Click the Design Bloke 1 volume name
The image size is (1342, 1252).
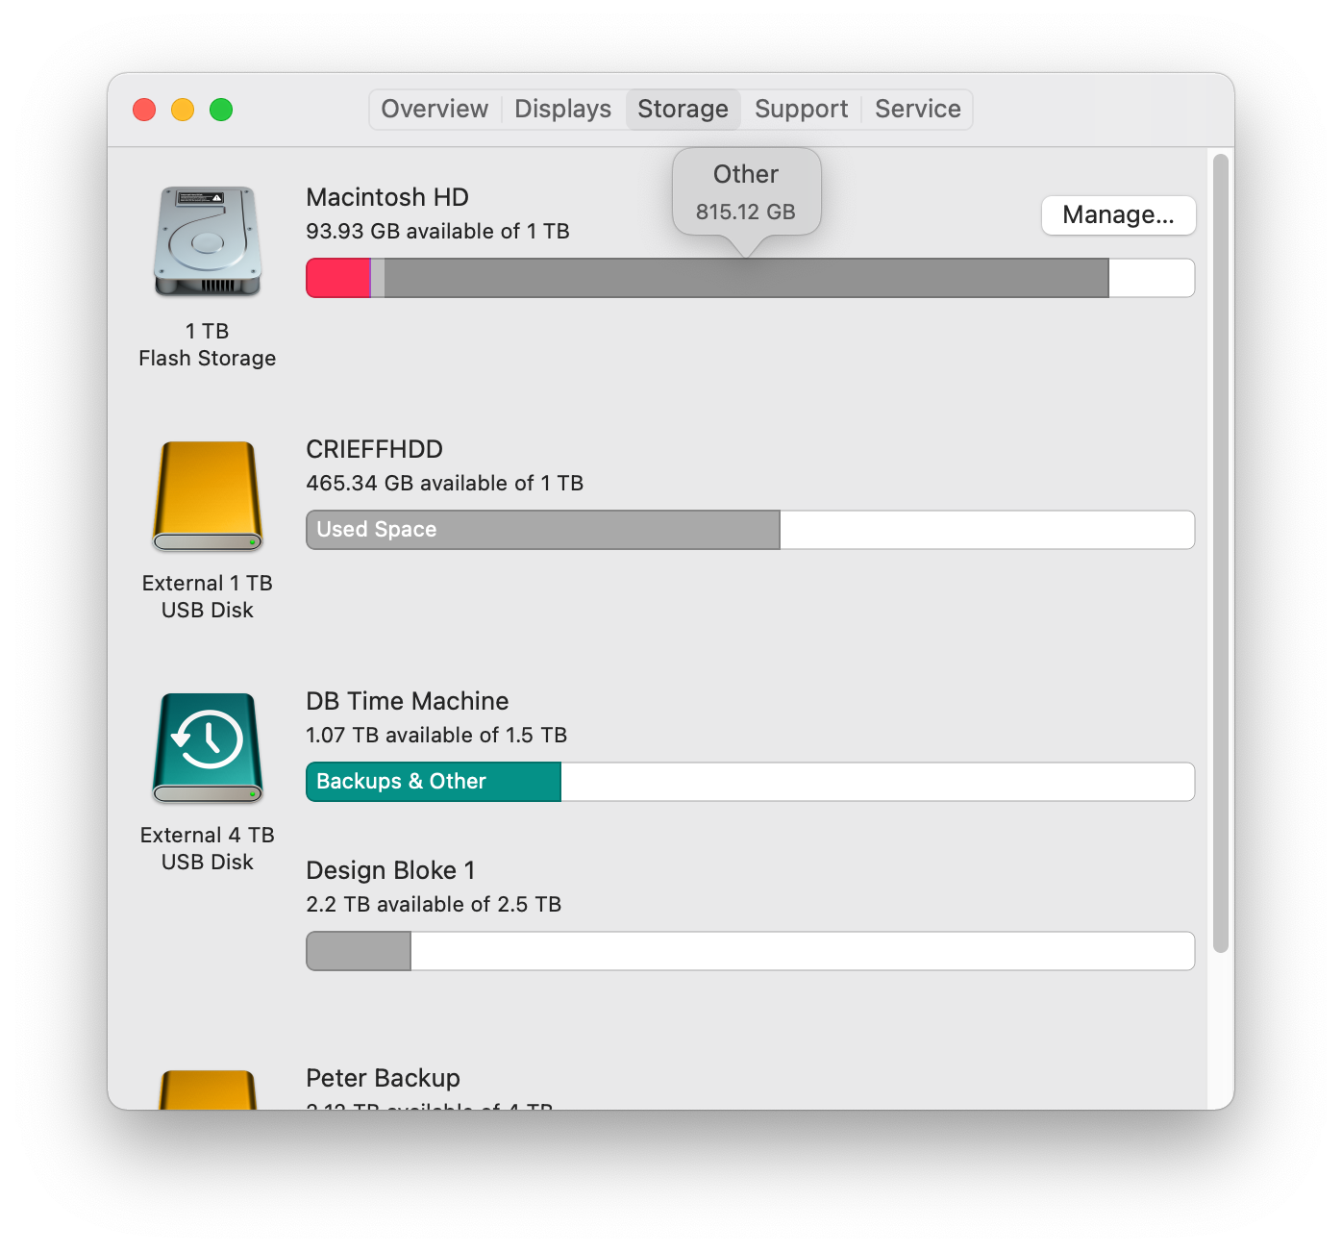pos(390,870)
